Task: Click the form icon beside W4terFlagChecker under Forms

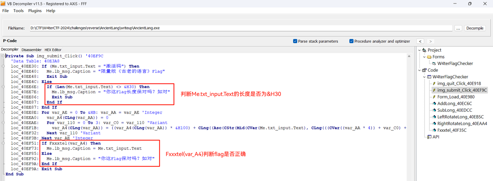Action: click(x=434, y=64)
